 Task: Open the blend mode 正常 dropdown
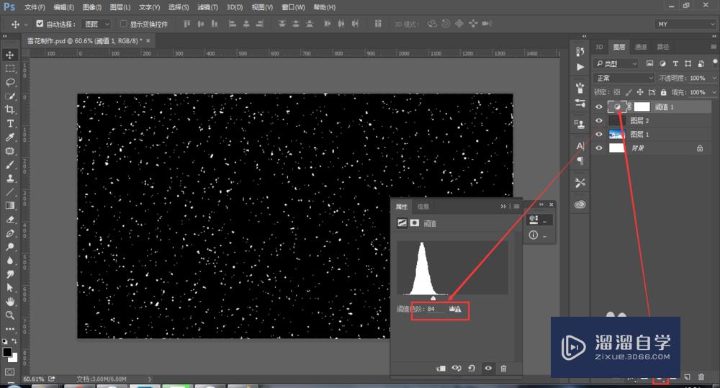point(624,78)
